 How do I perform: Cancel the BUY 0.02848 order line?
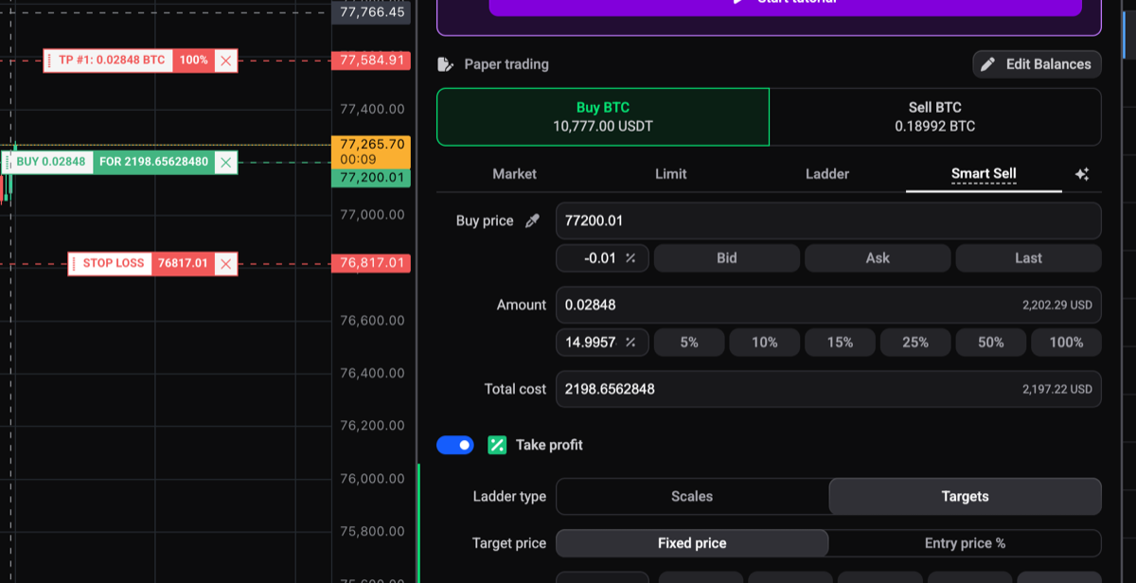point(225,162)
